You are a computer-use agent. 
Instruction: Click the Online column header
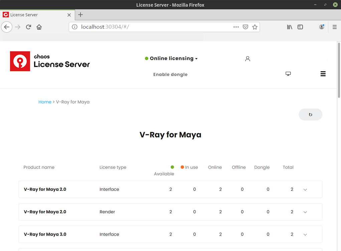point(215,167)
